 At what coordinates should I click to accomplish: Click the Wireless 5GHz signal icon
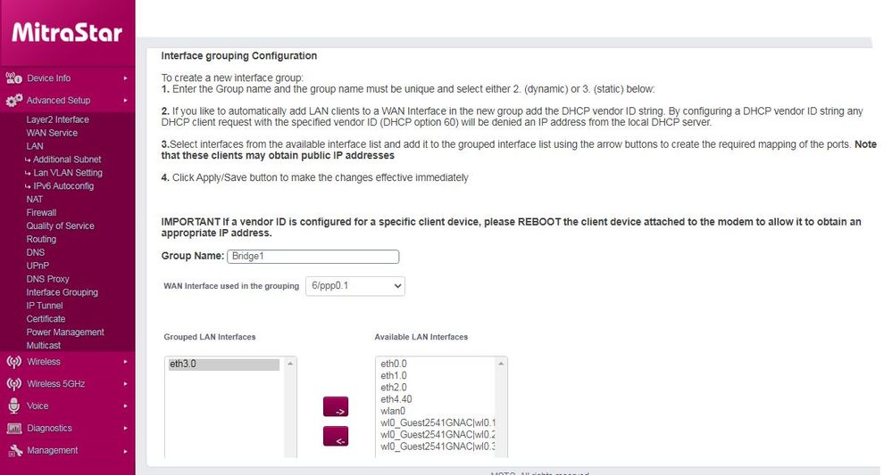coord(13,384)
